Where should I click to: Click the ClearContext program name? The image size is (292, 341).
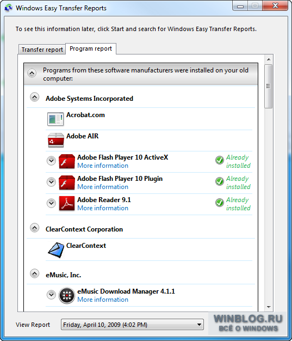(86, 246)
